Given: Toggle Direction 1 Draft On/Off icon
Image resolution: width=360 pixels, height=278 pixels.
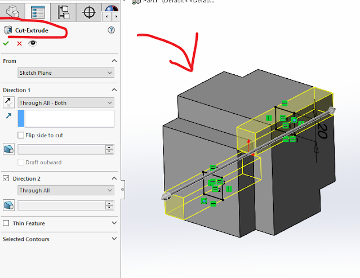Looking at the screenshot, I should tap(8, 149).
